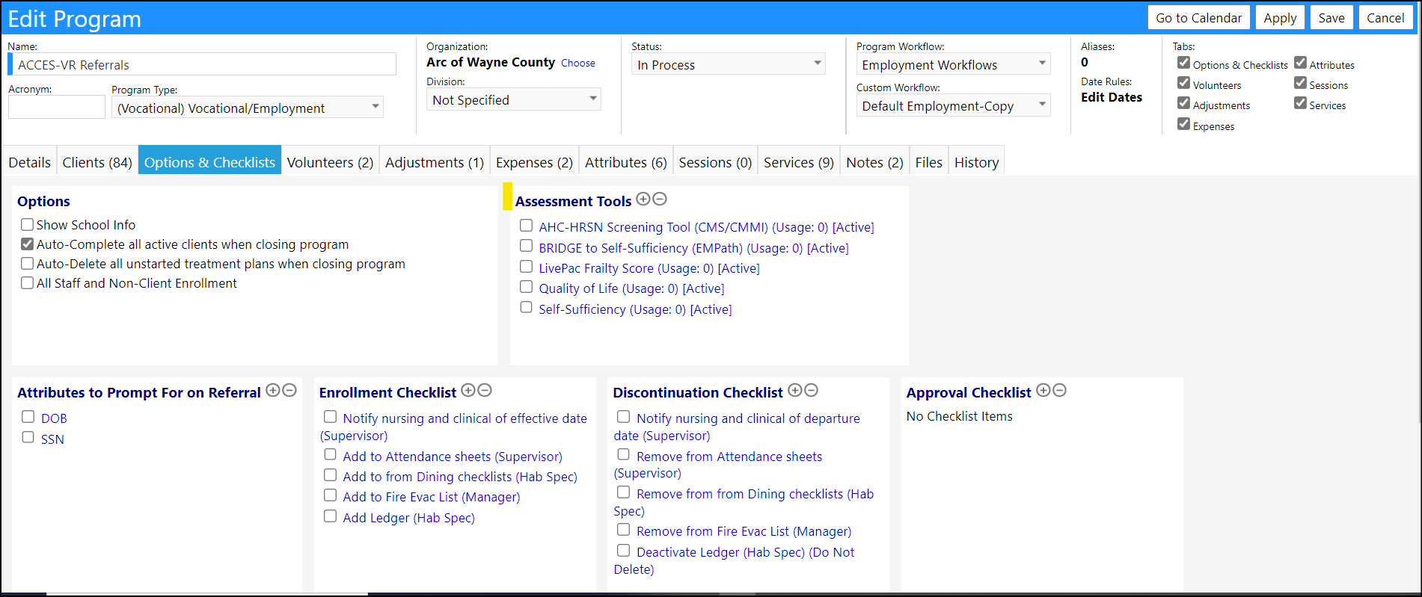
Task: Open the Division dropdown
Action: 514,99
